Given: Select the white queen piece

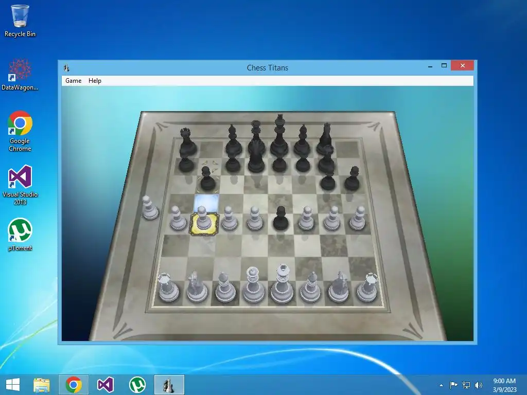Looking at the screenshot, I should pyautogui.click(x=253, y=285).
